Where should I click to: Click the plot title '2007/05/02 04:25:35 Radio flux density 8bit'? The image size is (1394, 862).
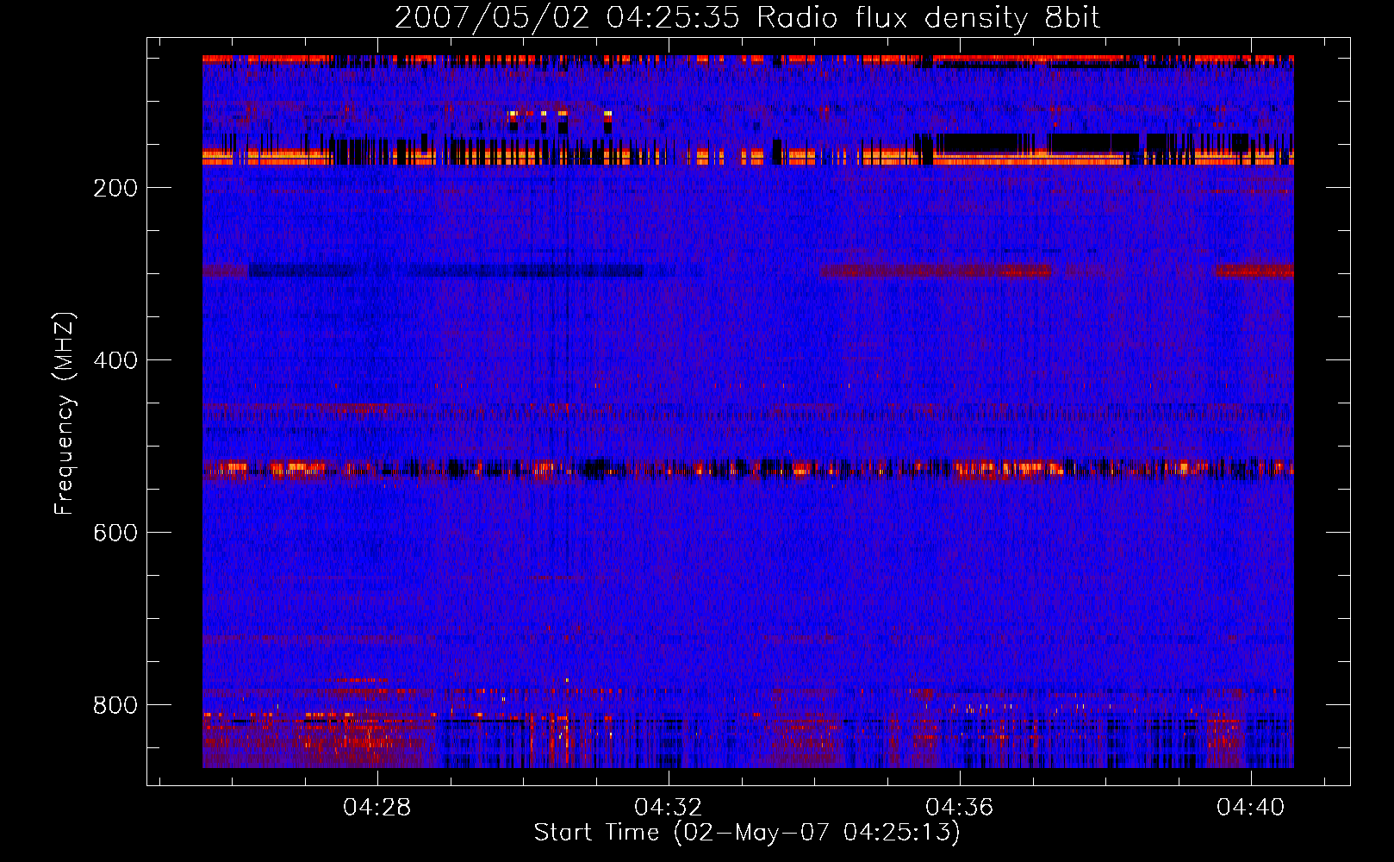click(x=747, y=18)
